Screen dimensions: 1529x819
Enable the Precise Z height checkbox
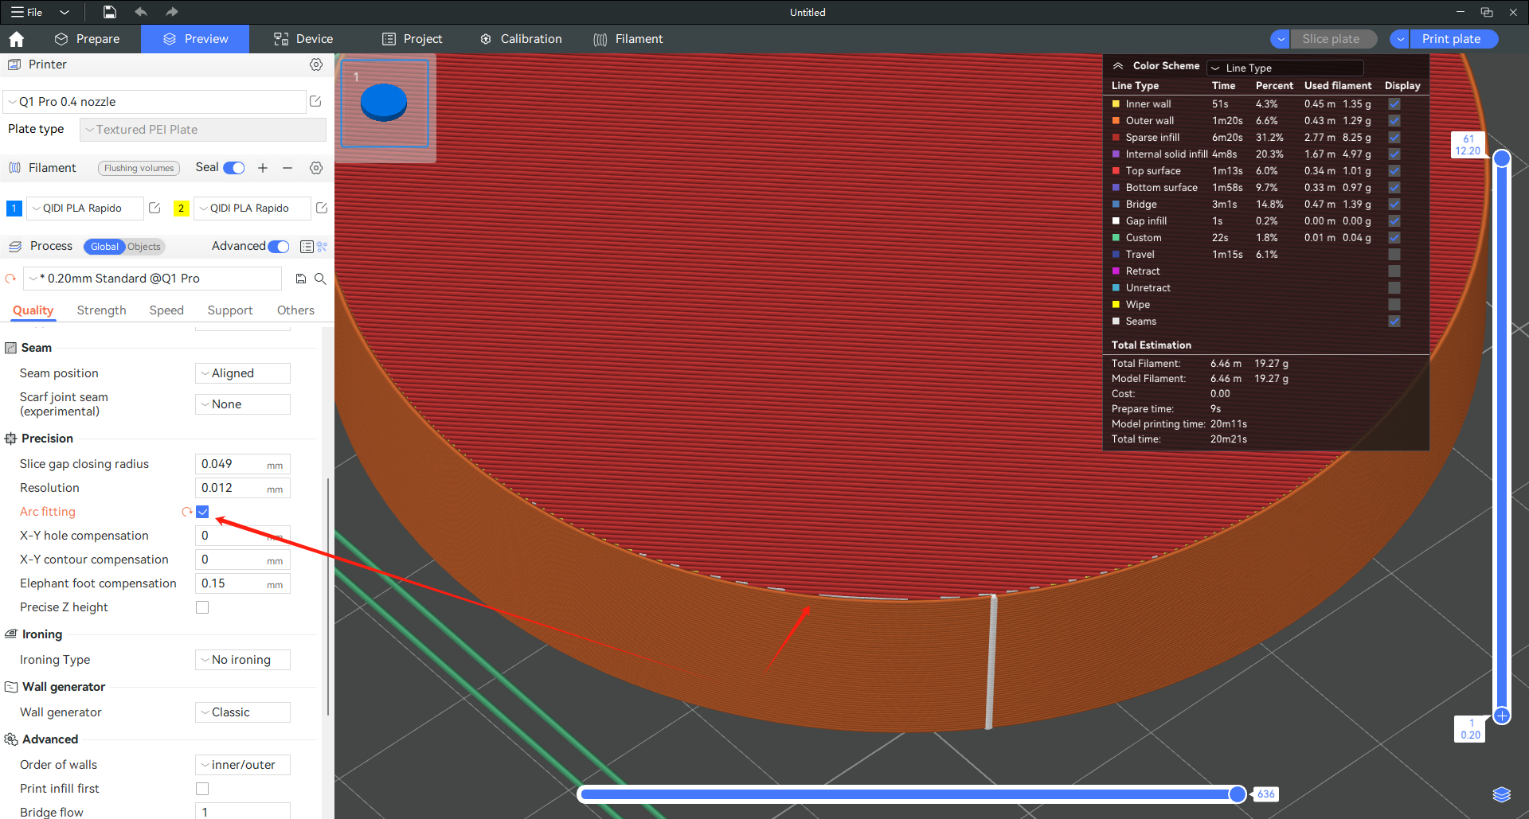point(202,607)
